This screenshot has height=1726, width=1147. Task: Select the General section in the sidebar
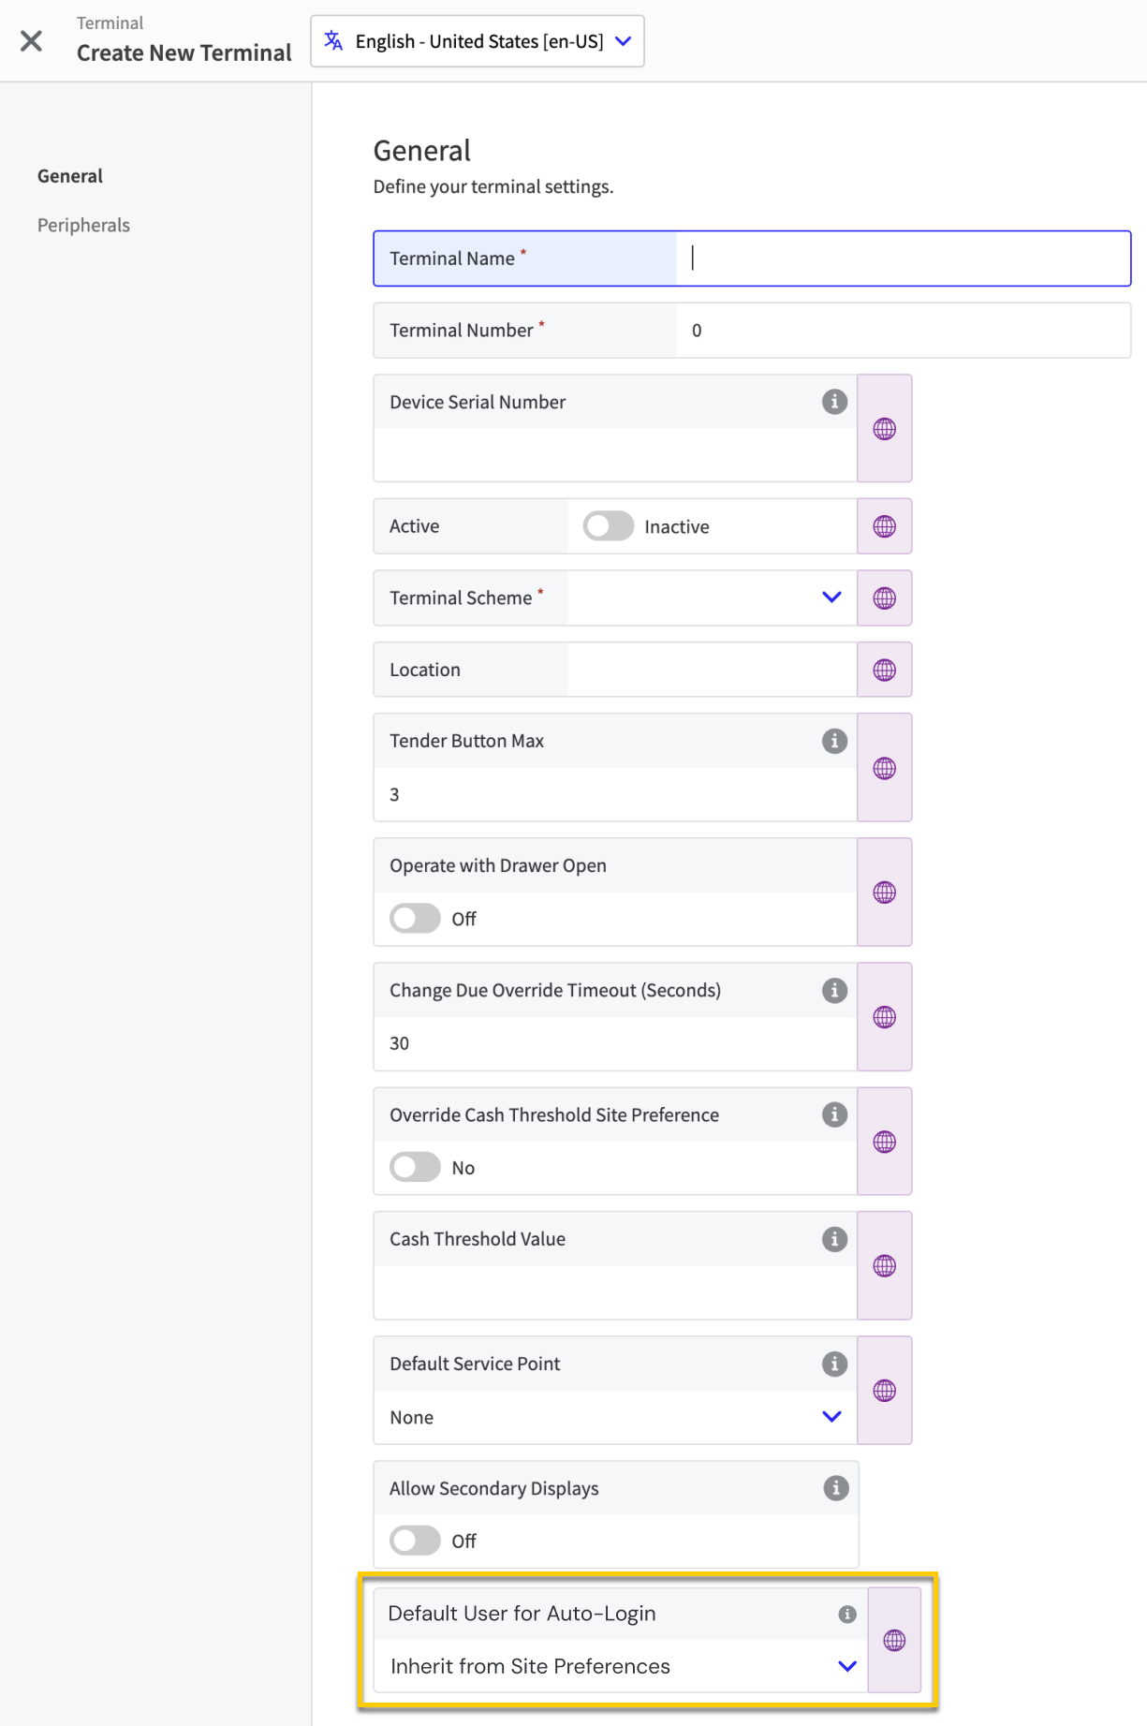(x=69, y=176)
